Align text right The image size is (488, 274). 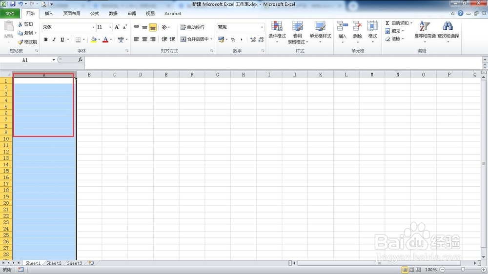[x=152, y=39]
